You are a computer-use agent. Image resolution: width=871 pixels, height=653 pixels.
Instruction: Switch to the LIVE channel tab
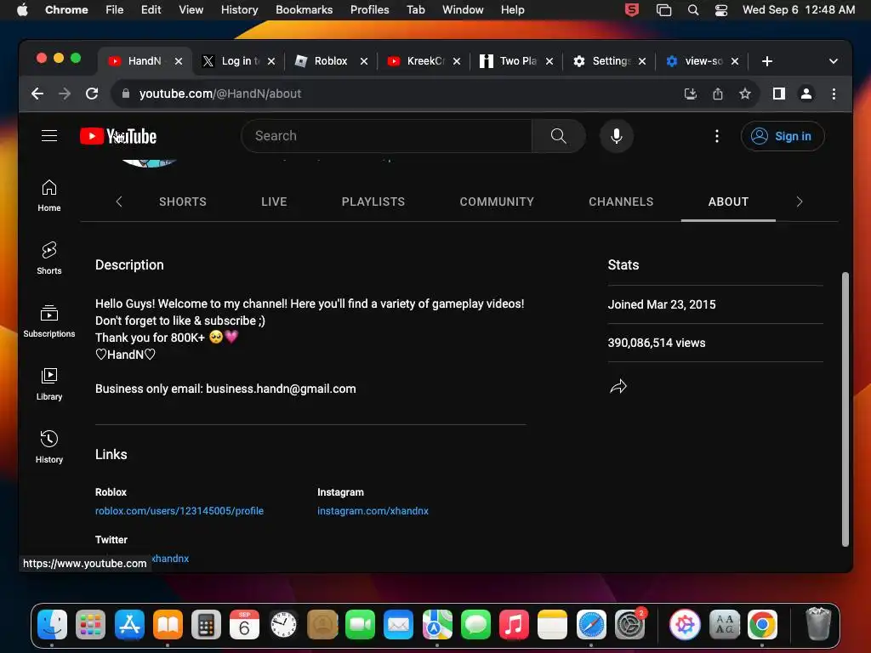click(x=274, y=202)
